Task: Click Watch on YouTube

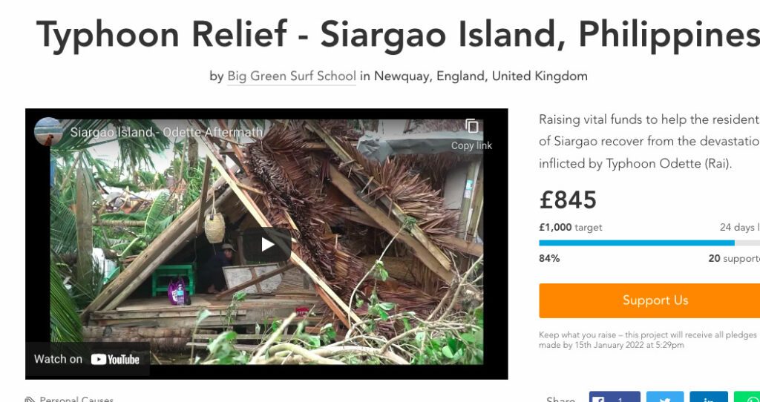Action: pyautogui.click(x=88, y=360)
